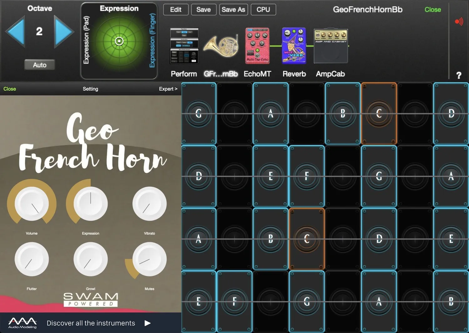This screenshot has width=469, height=333.
Task: Click the SWAM Powered logo
Action: pos(91,300)
